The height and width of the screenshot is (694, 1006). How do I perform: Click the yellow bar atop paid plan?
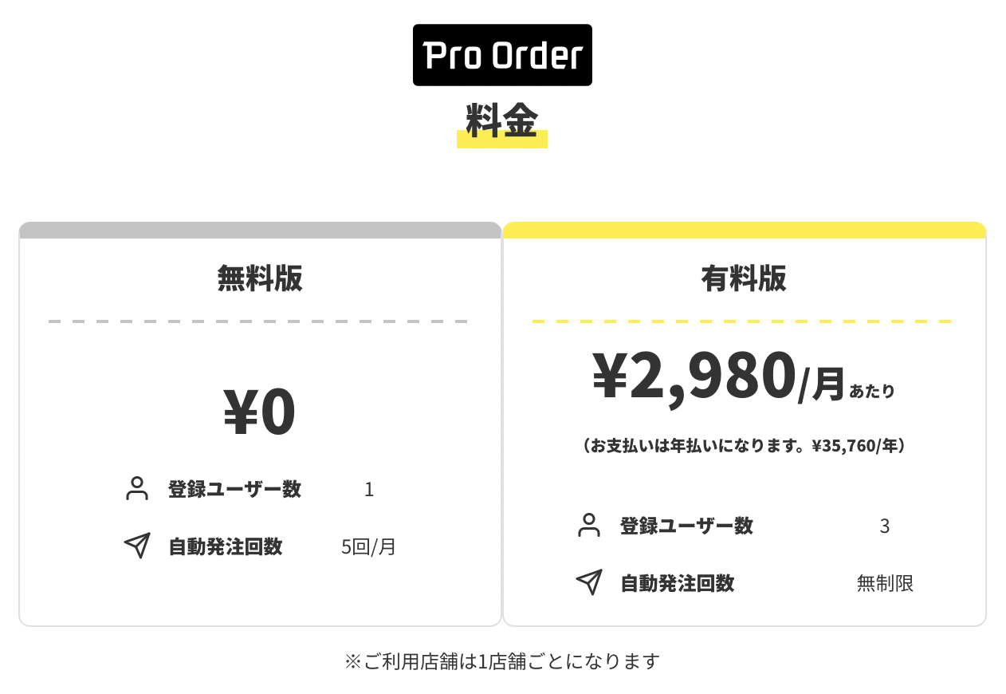744,231
